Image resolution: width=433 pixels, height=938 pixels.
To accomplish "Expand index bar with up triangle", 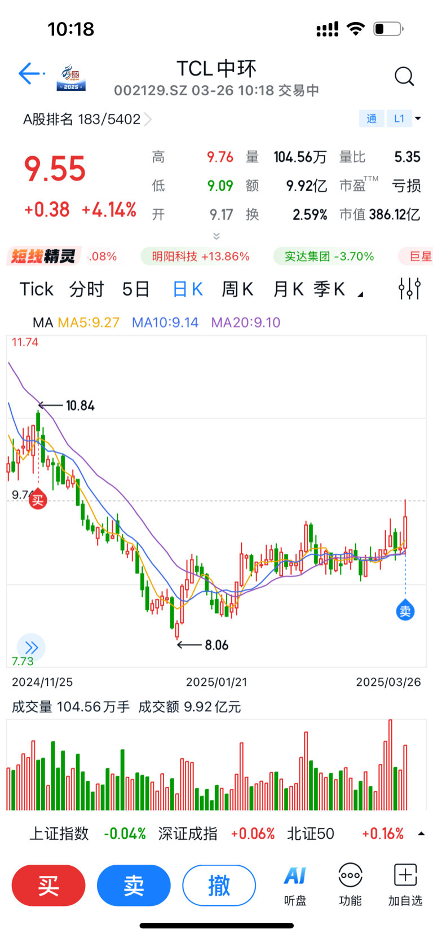I will coord(421,834).
